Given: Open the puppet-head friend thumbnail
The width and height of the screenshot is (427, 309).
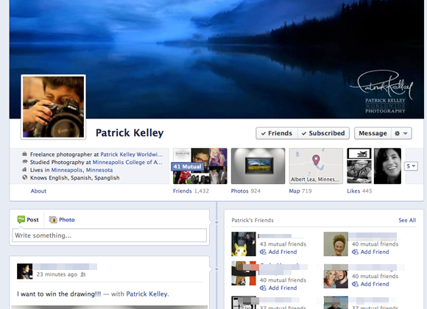Looking at the screenshot, I should tap(336, 244).
